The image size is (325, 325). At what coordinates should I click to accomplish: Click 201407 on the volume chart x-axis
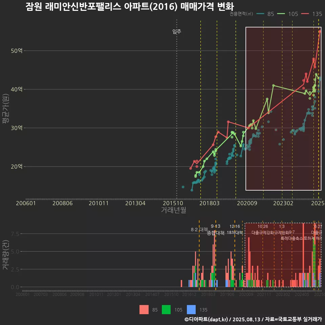coord(152,294)
